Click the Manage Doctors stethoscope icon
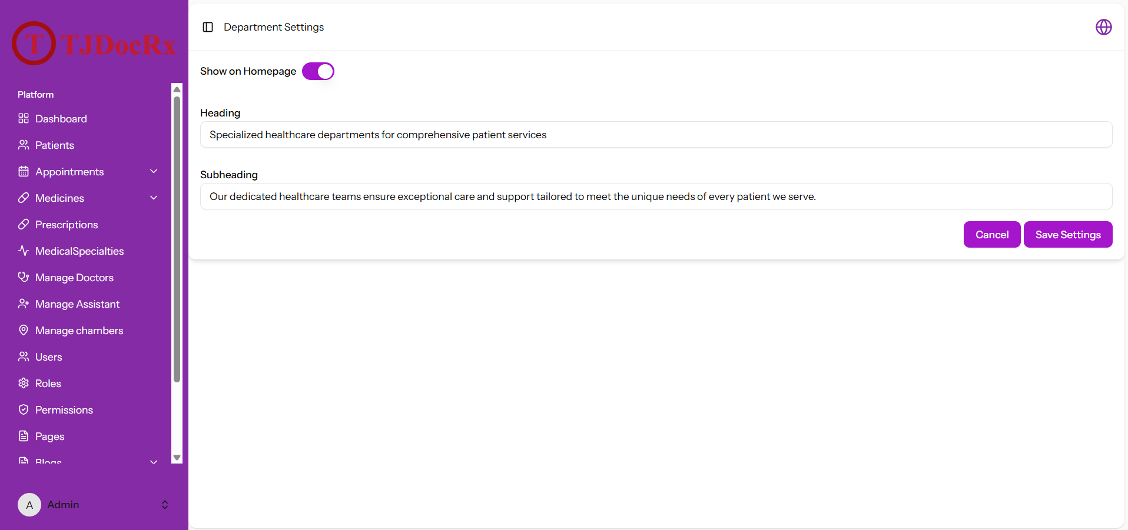Image resolution: width=1128 pixels, height=530 pixels. coord(24,277)
